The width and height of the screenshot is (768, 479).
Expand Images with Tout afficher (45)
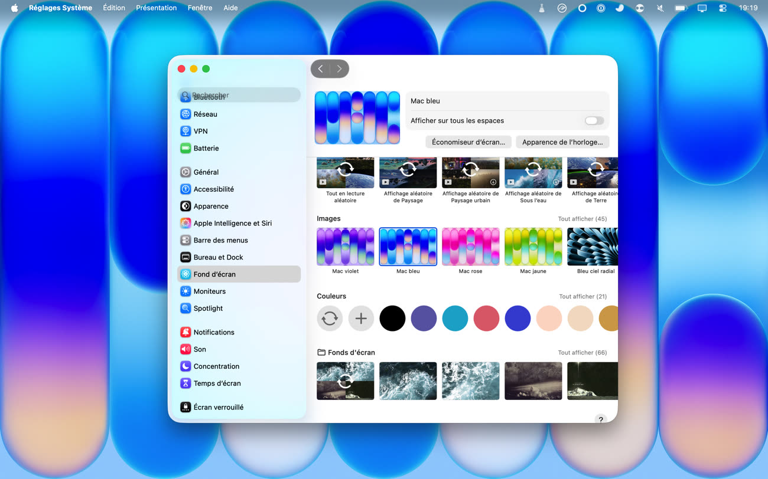pyautogui.click(x=582, y=219)
